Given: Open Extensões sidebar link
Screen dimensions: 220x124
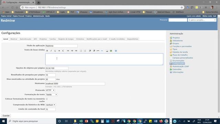Looking at the screenshot, I should 177,69.
